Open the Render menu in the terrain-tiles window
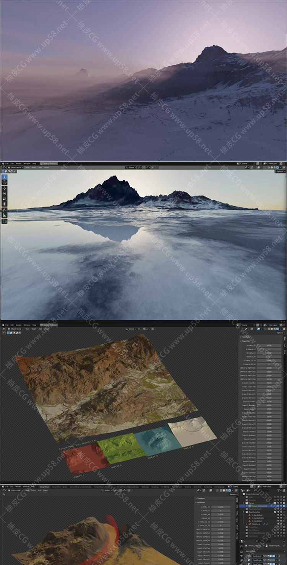Viewport: 287px width, 565px height. tap(19, 325)
